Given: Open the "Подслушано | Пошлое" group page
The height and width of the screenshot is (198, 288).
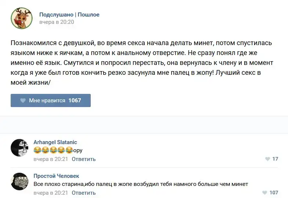Looking at the screenshot, I should pos(69,15).
